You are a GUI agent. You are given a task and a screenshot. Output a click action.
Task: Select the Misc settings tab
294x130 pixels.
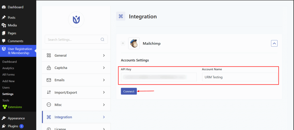coord(76,105)
